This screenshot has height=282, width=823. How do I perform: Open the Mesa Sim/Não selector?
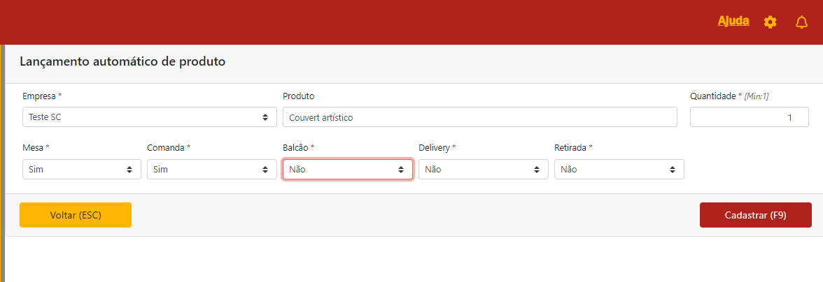pyautogui.click(x=81, y=170)
